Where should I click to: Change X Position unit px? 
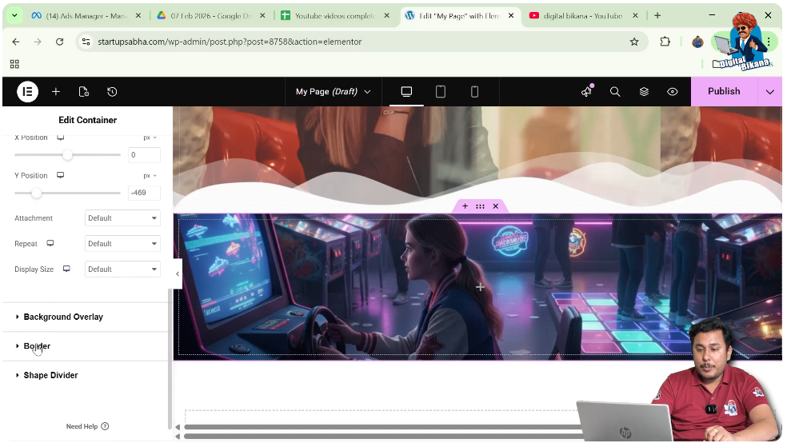[150, 138]
